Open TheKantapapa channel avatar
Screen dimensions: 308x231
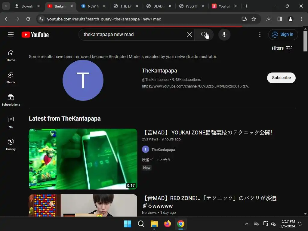(83, 80)
